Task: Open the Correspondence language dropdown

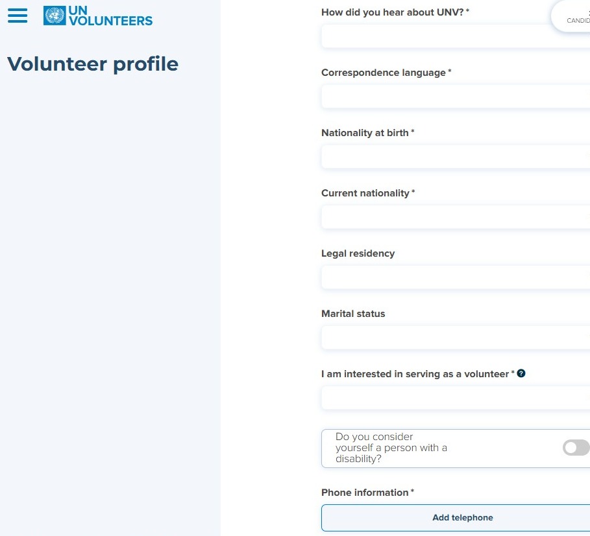Action: pyautogui.click(x=455, y=97)
